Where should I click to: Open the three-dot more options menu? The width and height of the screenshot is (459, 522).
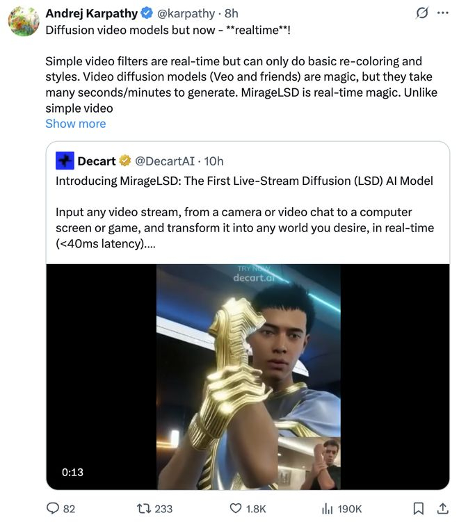click(x=442, y=13)
